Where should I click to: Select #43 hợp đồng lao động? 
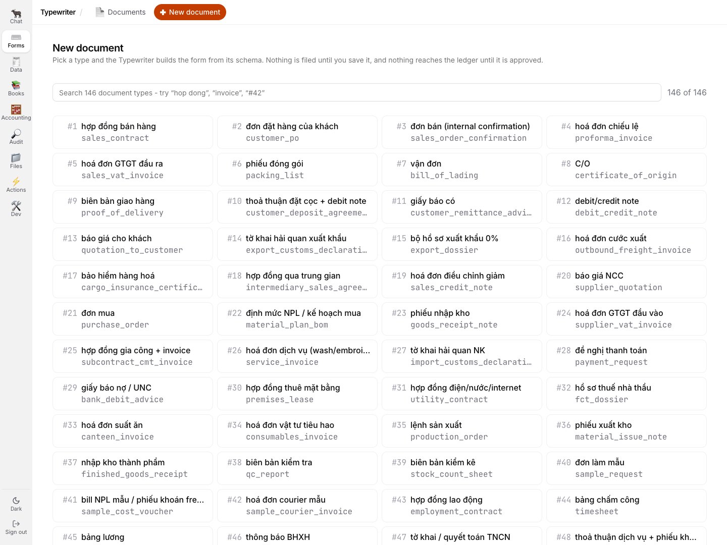[x=462, y=506]
